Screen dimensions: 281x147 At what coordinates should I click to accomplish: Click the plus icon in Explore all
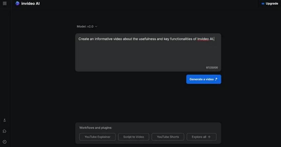point(209,137)
